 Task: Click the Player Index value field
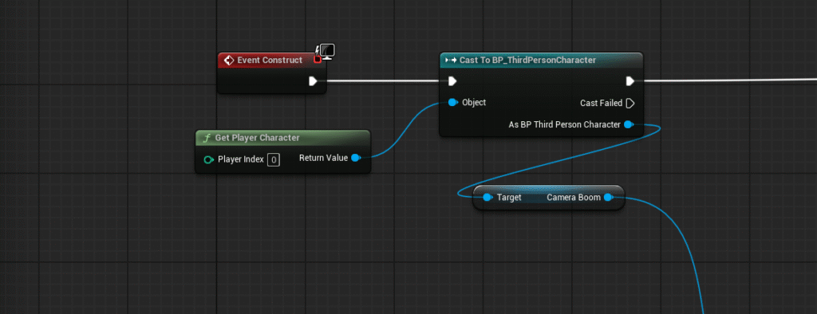(274, 159)
